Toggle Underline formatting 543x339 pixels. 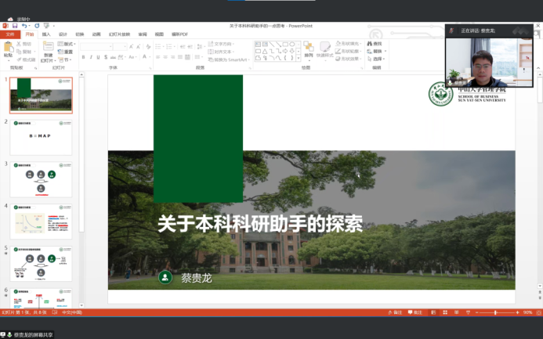(99, 57)
